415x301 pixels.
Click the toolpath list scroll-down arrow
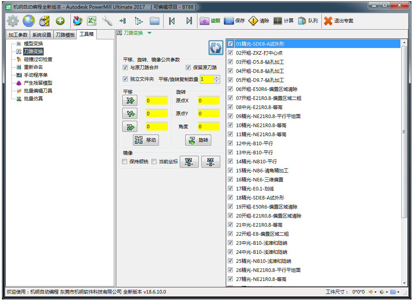[404, 283]
